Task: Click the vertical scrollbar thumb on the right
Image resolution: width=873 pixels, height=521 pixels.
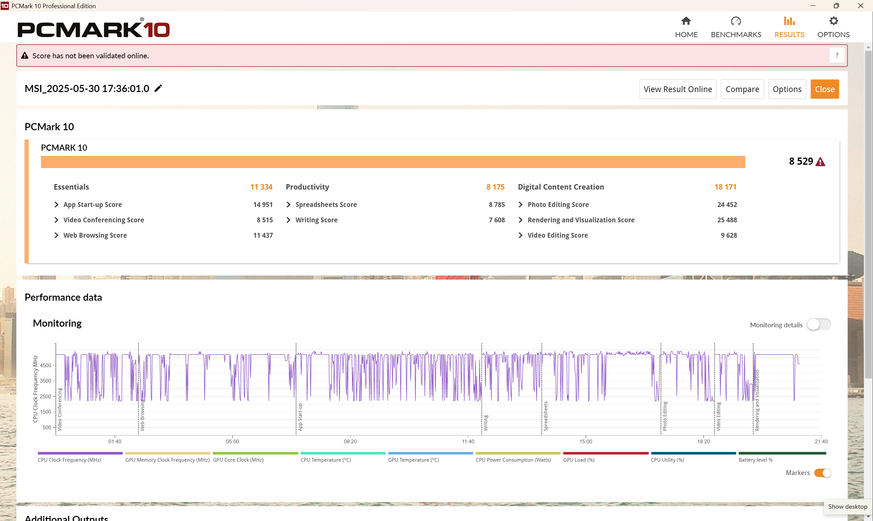Action: pyautogui.click(x=868, y=214)
